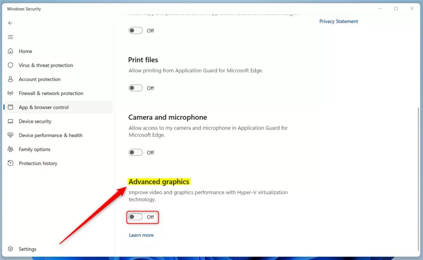The image size is (423, 260).
Task: Toggle the topmost Off switch above Print files
Action: 135,30
